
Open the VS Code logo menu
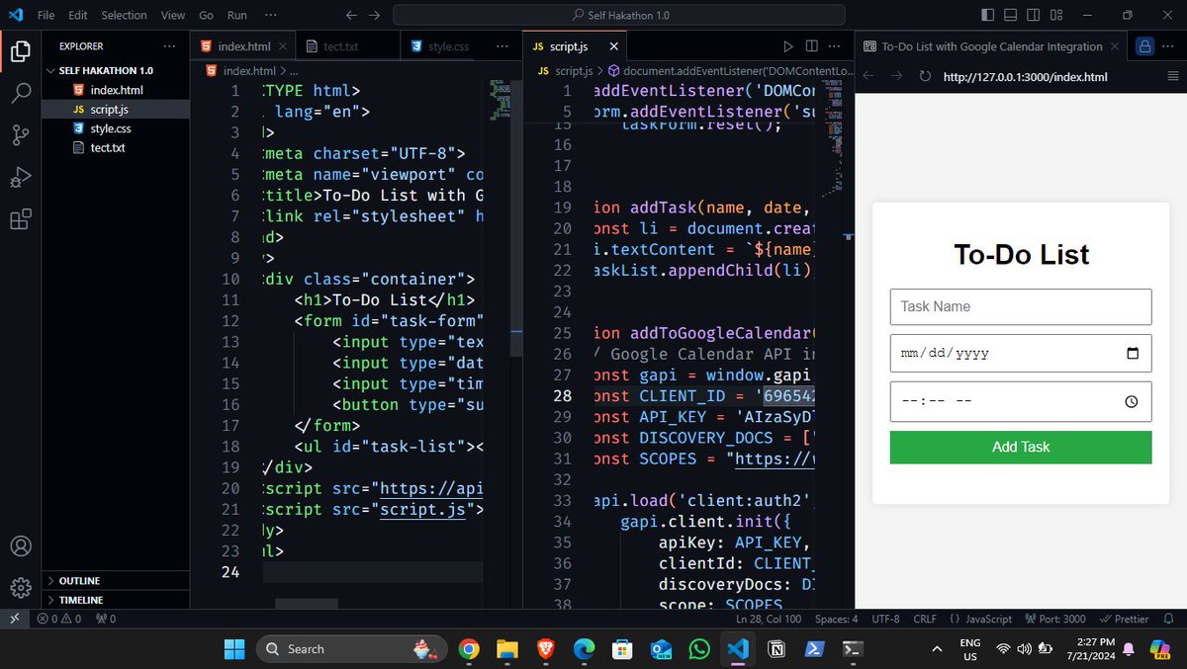coord(15,15)
